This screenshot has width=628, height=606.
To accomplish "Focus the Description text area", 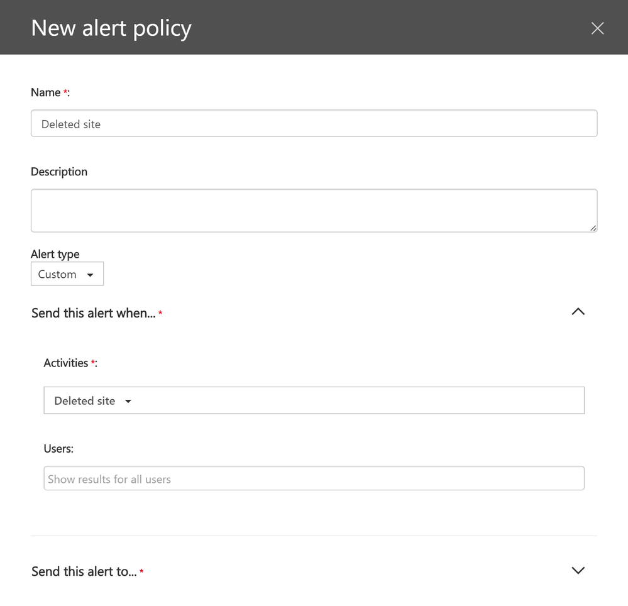I will [x=314, y=211].
